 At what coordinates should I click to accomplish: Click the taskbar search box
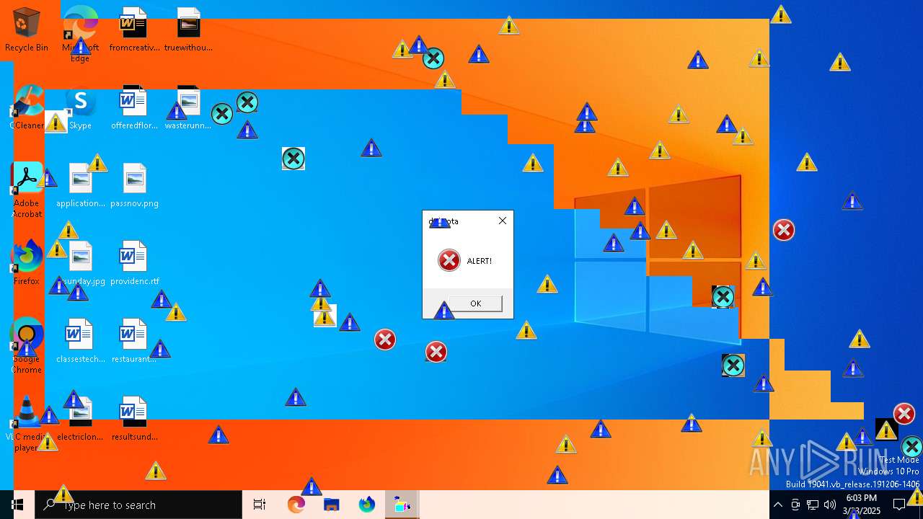coord(138,505)
